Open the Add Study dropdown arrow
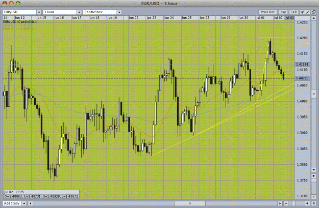This screenshot has width=319, height=208. pyautogui.click(x=24, y=203)
